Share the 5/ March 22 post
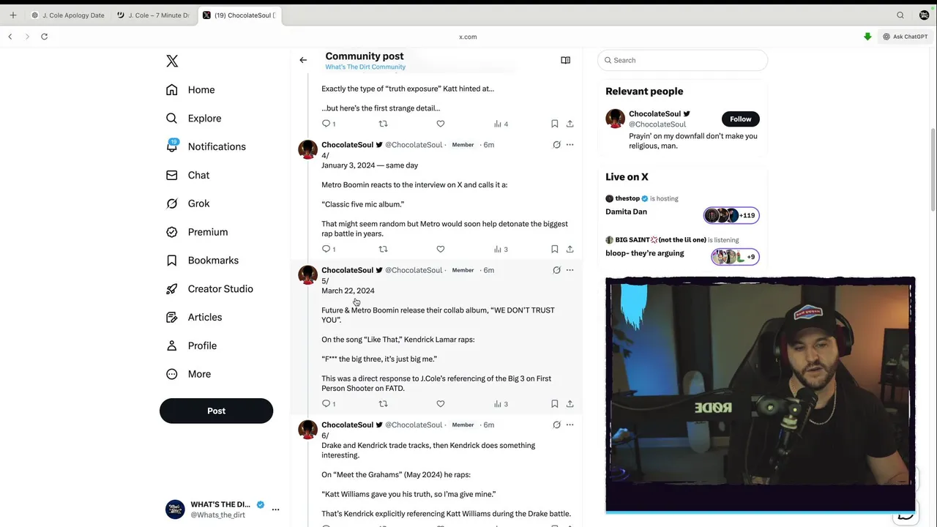This screenshot has width=937, height=527. point(570,404)
